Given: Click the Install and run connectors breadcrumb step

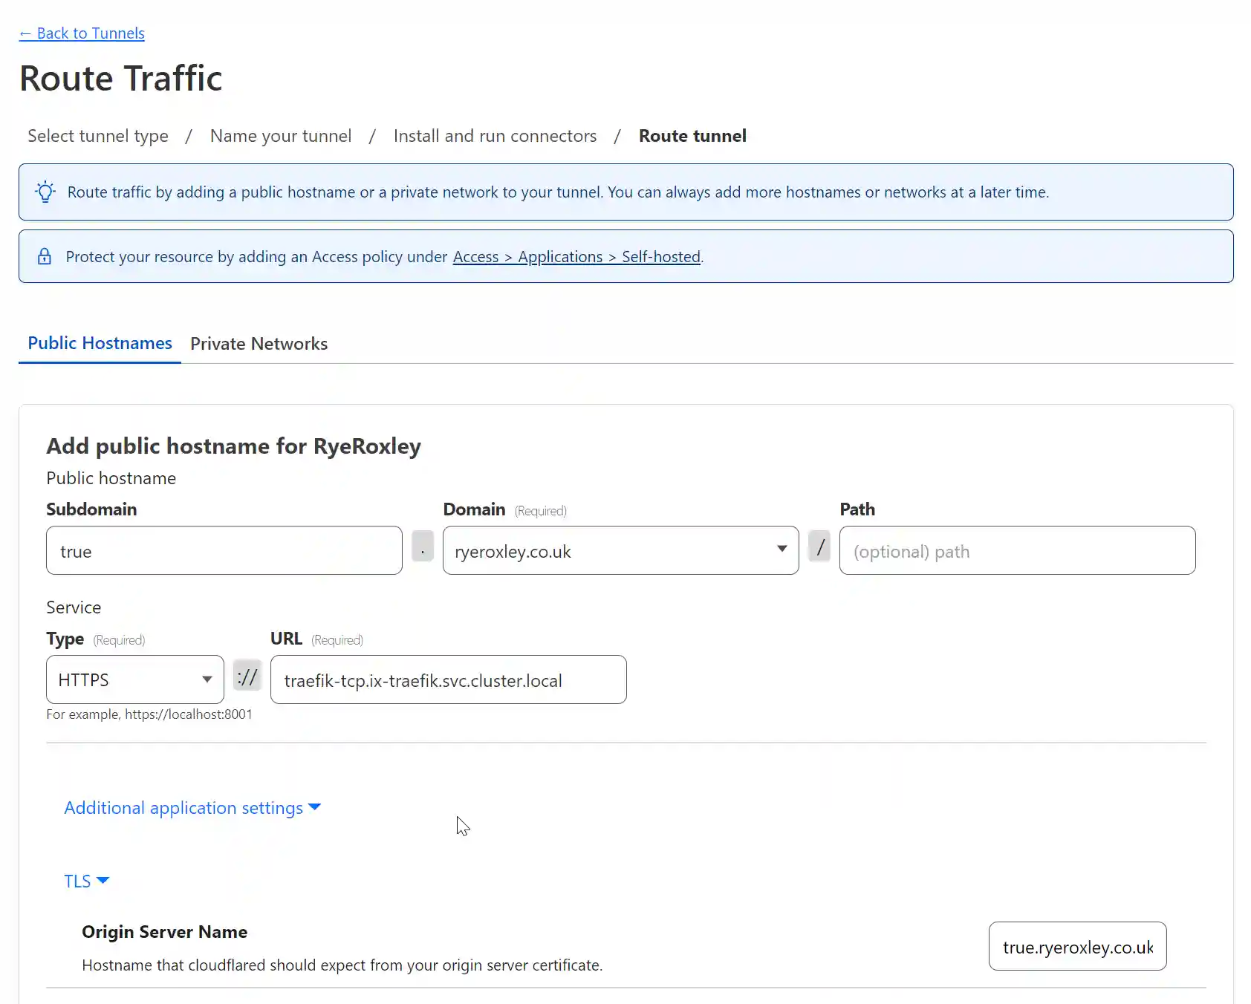Looking at the screenshot, I should point(495,135).
